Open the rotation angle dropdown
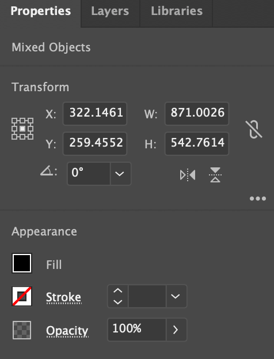 [120, 174]
